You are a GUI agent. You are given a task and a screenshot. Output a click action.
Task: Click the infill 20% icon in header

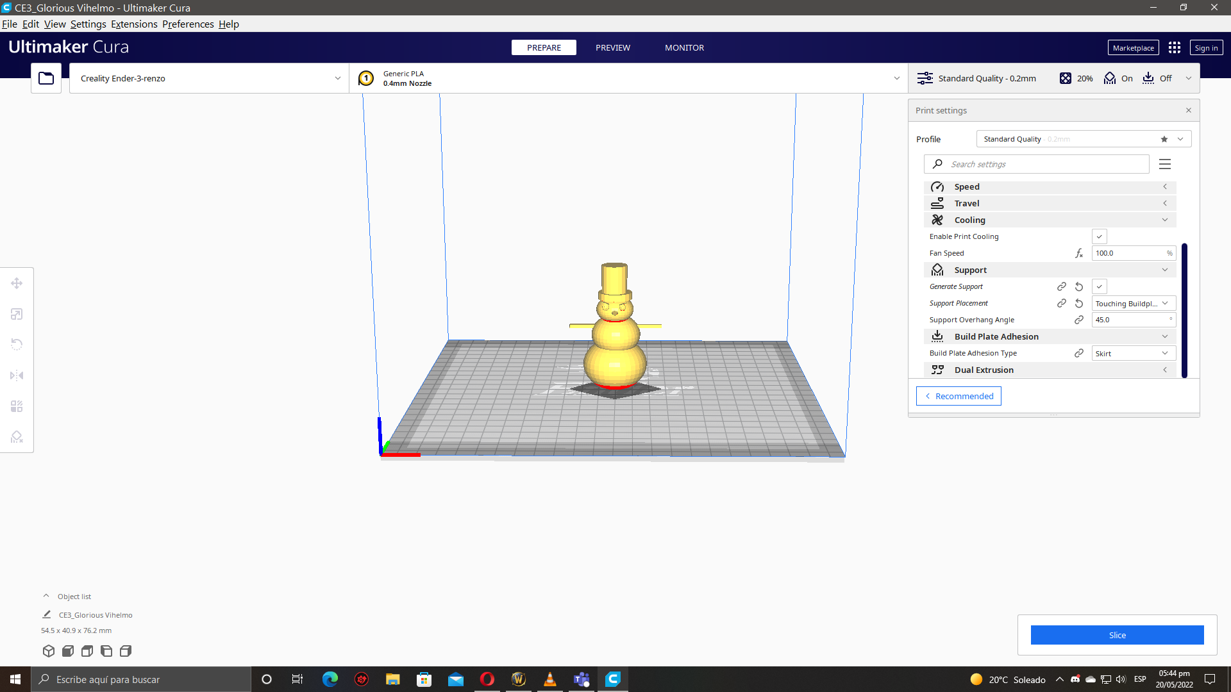pyautogui.click(x=1066, y=78)
